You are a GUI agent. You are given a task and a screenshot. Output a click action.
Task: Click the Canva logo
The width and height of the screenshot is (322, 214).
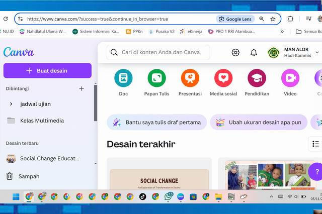[19, 52]
